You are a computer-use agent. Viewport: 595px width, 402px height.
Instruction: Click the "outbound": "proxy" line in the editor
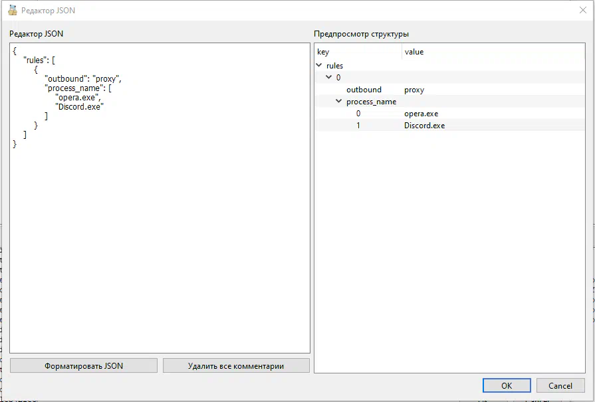tap(83, 79)
